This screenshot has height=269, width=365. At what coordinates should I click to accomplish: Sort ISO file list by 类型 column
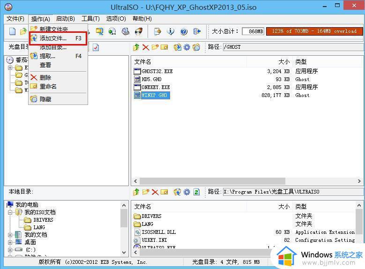[327, 62]
